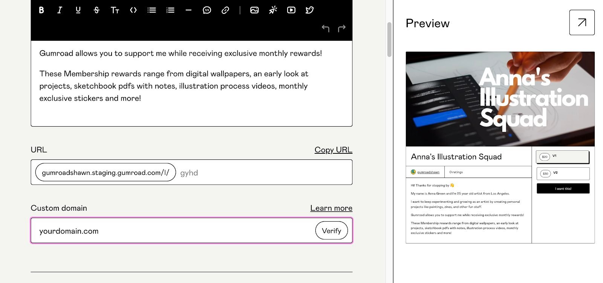Click the 'Gumroad allows you to support' paragraph
603x283 pixels.
pyautogui.click(x=181, y=54)
